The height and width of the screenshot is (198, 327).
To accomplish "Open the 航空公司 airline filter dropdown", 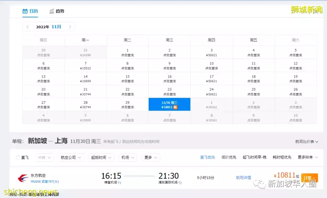I will tap(71, 157).
